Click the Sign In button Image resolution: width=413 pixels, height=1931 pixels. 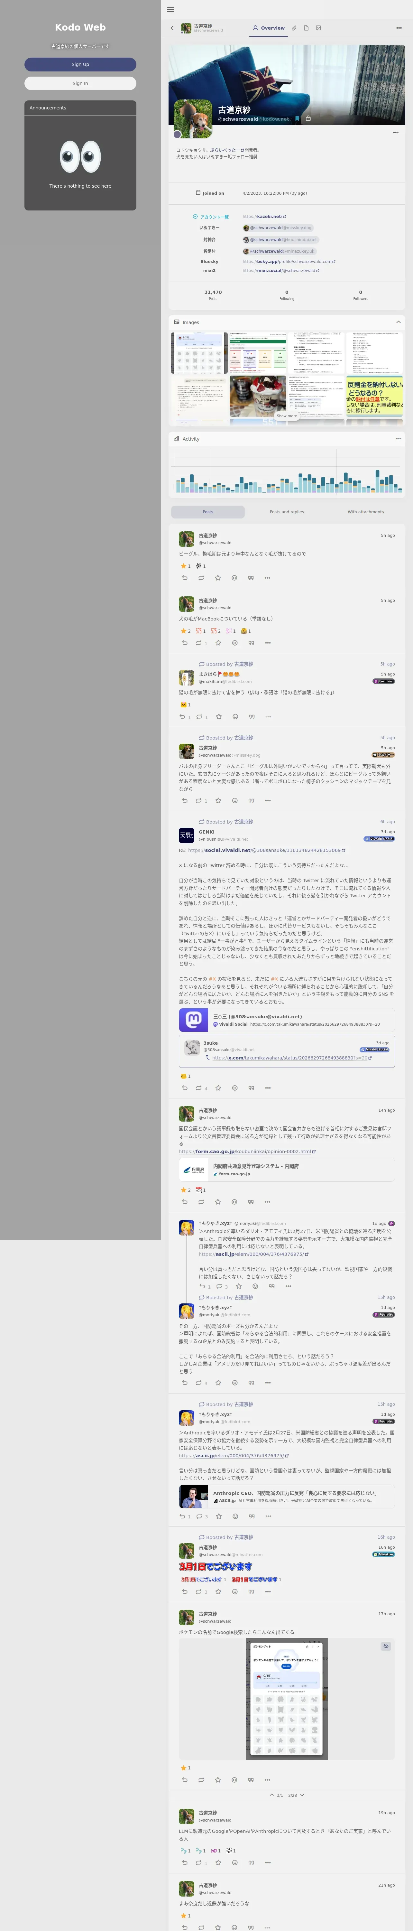[80, 83]
